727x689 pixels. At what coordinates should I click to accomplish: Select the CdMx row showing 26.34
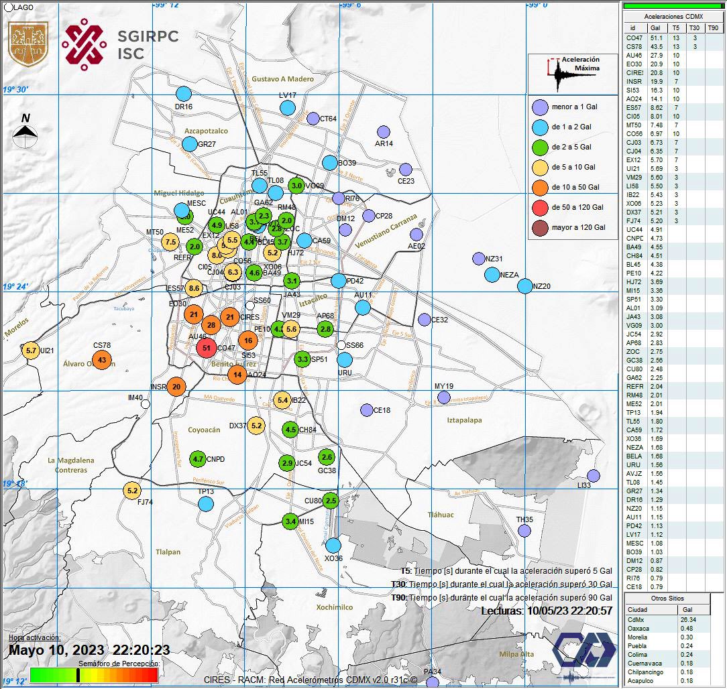pos(668,619)
